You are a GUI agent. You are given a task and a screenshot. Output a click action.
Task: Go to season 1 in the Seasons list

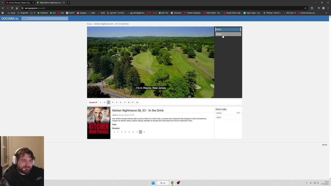click(x=114, y=132)
